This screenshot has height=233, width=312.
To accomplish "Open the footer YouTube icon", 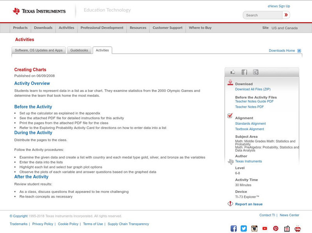I will pos(265,228).
